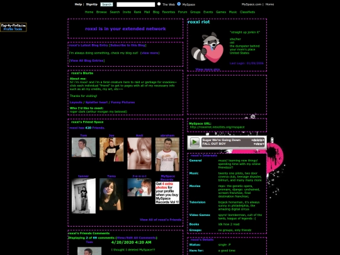Image resolution: width=340 pixels, height=255 pixels.
Task: Open friend Tom's profile photo
Action: (x=84, y=147)
